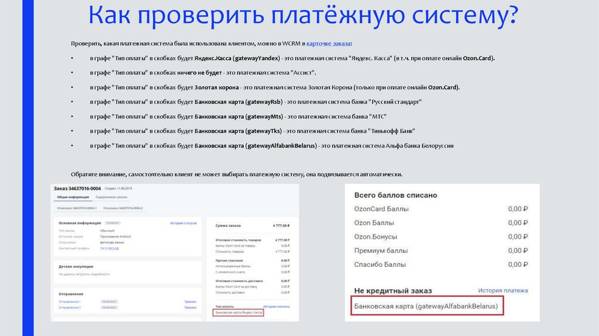Click the 'Не кредитный заказ' heading

point(393,290)
